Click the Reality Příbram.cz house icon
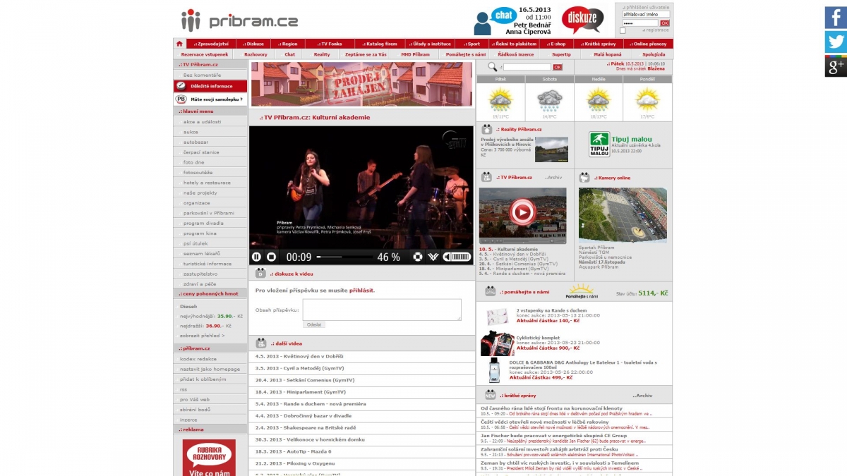This screenshot has height=476, width=847. (x=487, y=129)
